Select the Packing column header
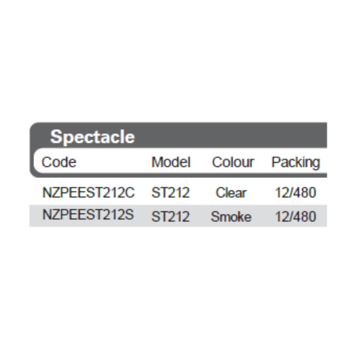 [296, 163]
